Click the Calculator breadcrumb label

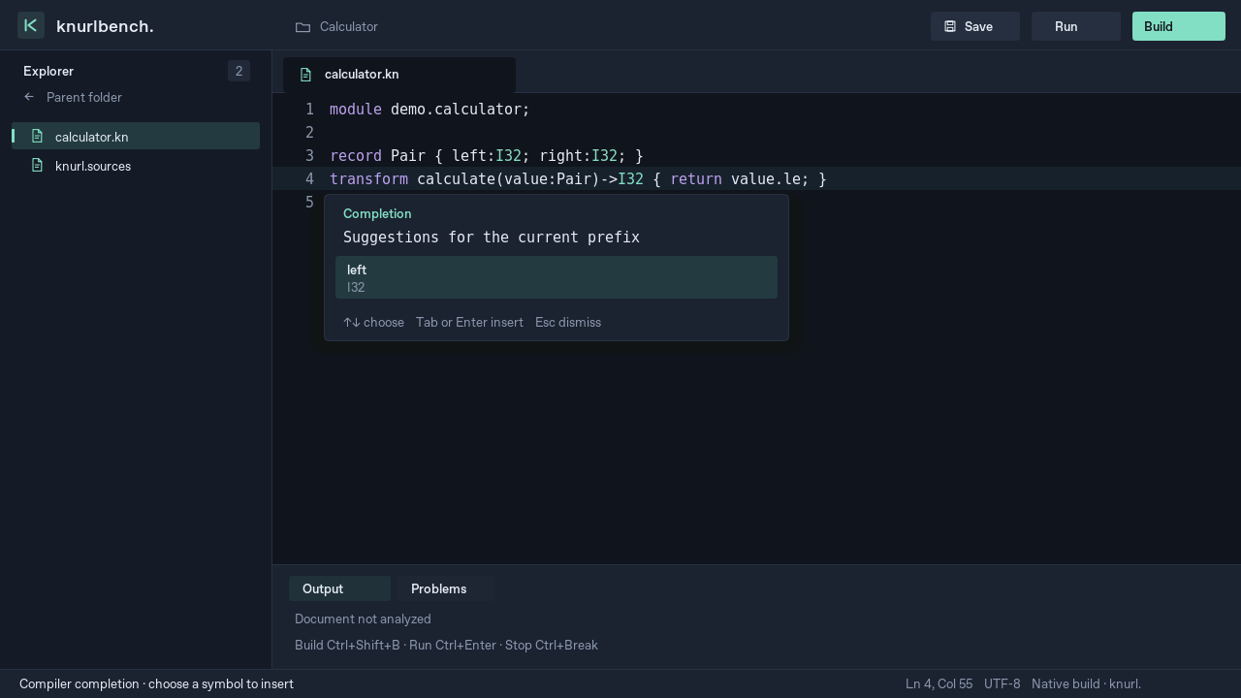pyautogui.click(x=349, y=27)
